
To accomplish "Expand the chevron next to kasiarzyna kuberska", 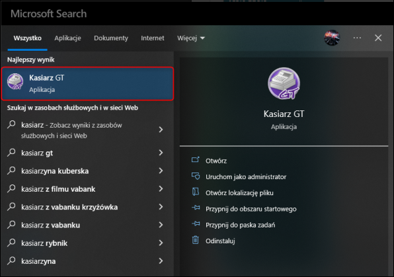I will (161, 171).
